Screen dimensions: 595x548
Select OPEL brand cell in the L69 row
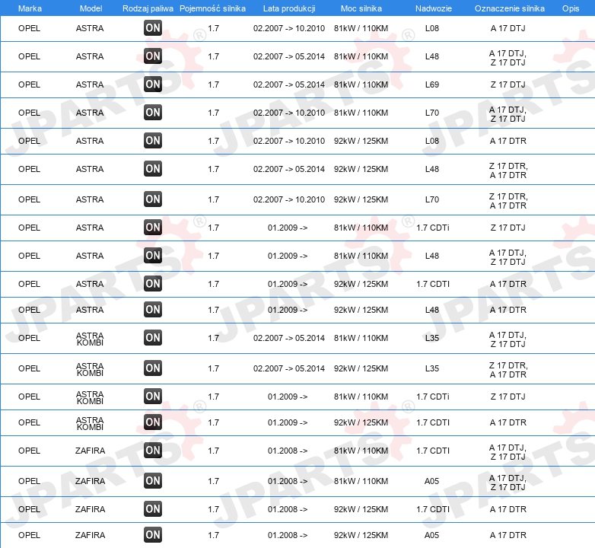coord(29,84)
